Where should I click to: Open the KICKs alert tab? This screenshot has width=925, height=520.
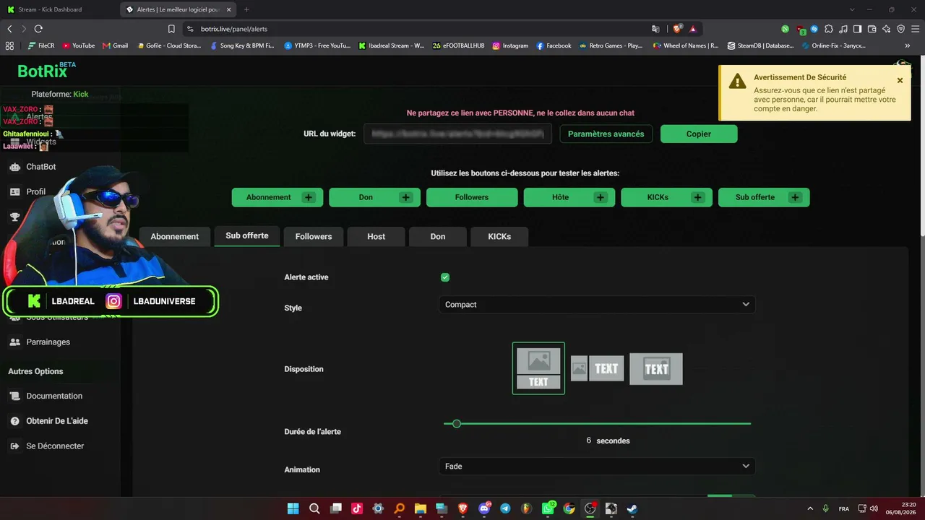pos(499,237)
